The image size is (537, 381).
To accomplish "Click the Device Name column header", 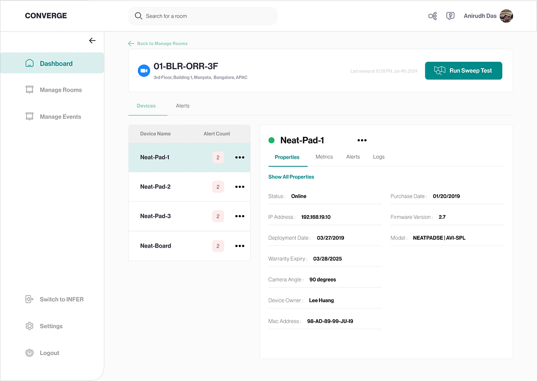I will pos(155,133).
